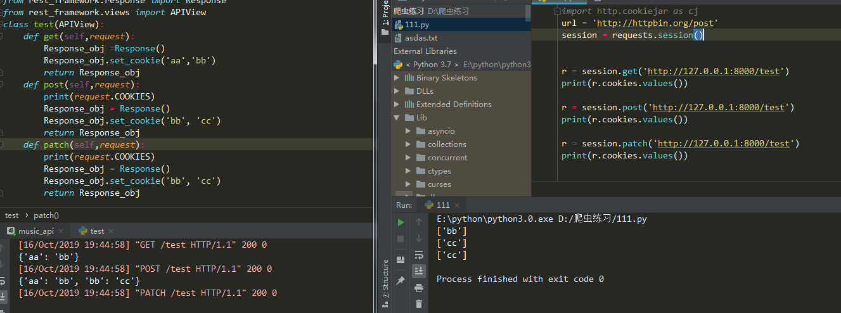Screen dimensions: 841x313
Task: Click the asyncio folder icon
Action: click(x=421, y=131)
